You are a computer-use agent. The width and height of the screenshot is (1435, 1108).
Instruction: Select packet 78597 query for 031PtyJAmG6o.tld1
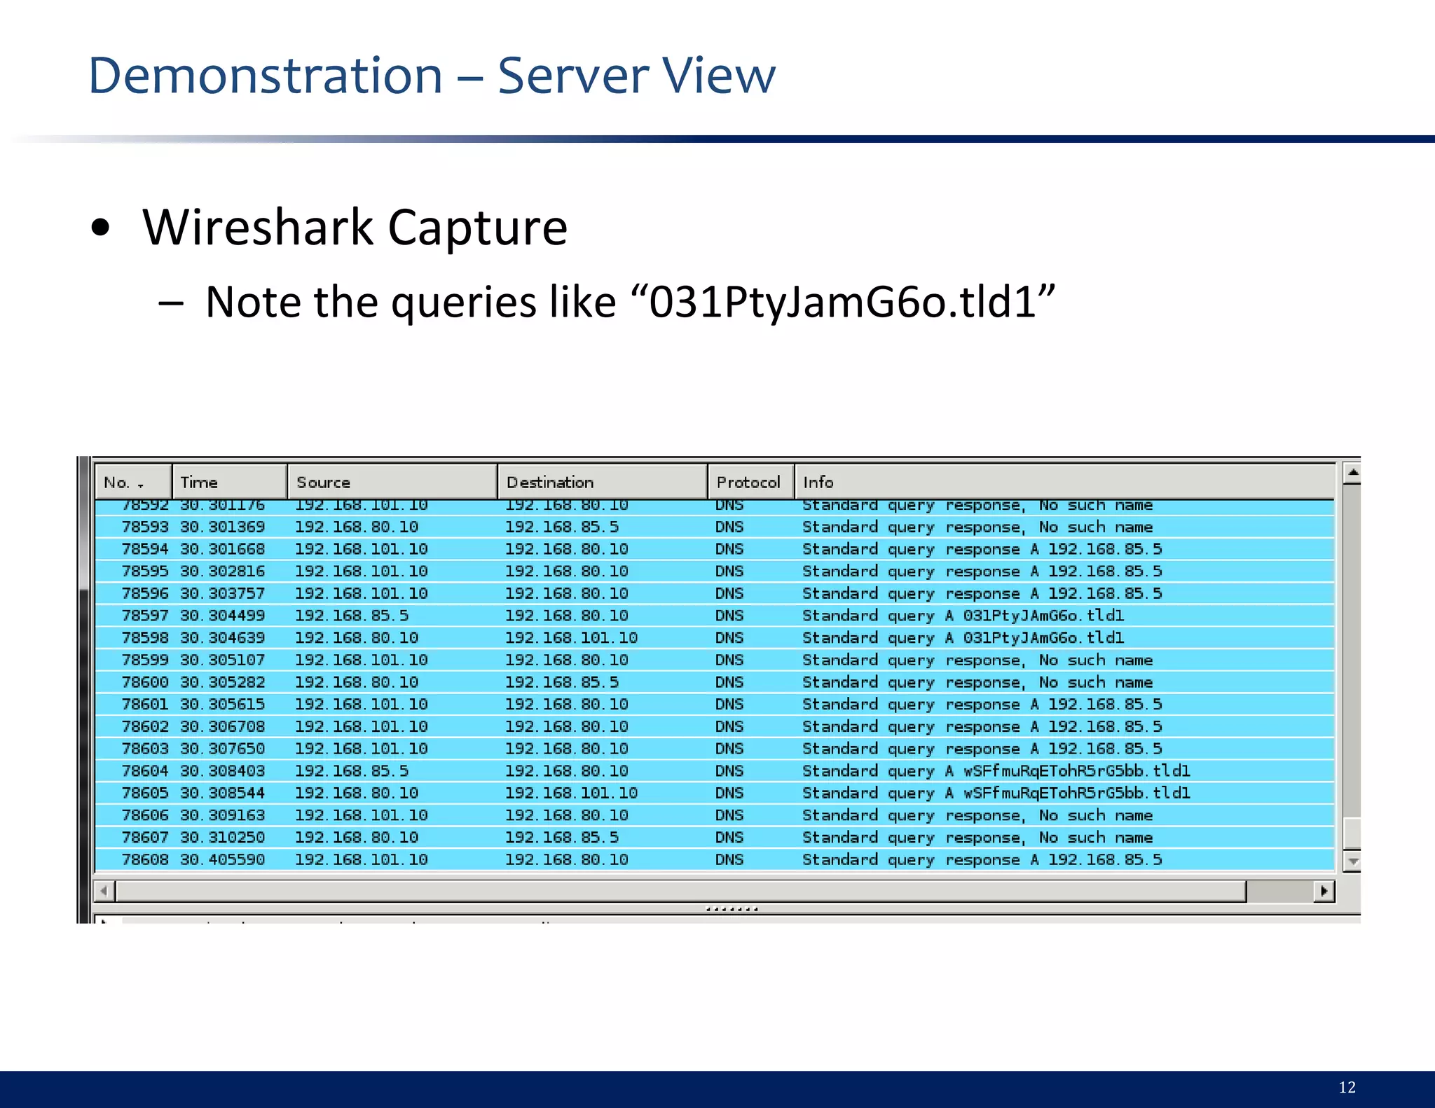pyautogui.click(x=714, y=616)
